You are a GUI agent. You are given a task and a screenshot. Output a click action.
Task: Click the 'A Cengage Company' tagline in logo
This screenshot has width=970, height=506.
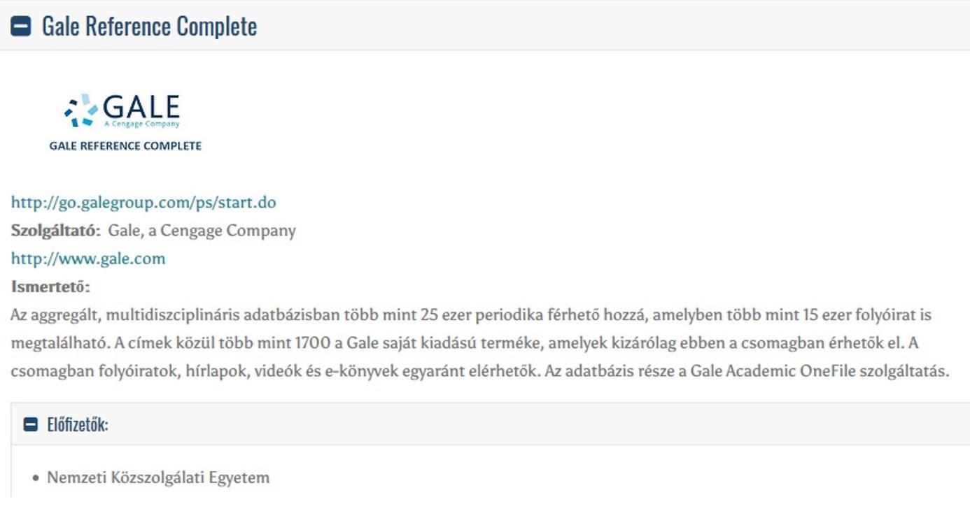pos(142,124)
